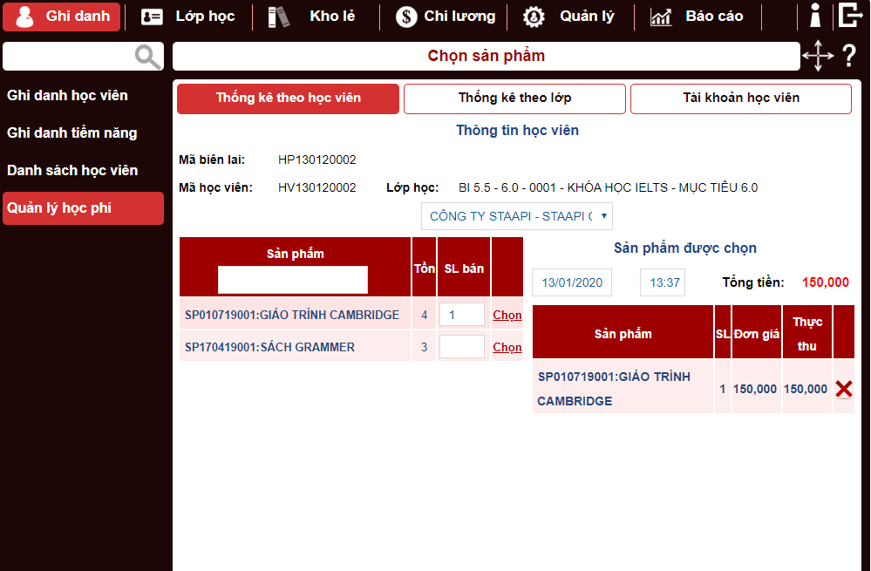
Task: Open the Báo cáo menu
Action: (x=697, y=17)
